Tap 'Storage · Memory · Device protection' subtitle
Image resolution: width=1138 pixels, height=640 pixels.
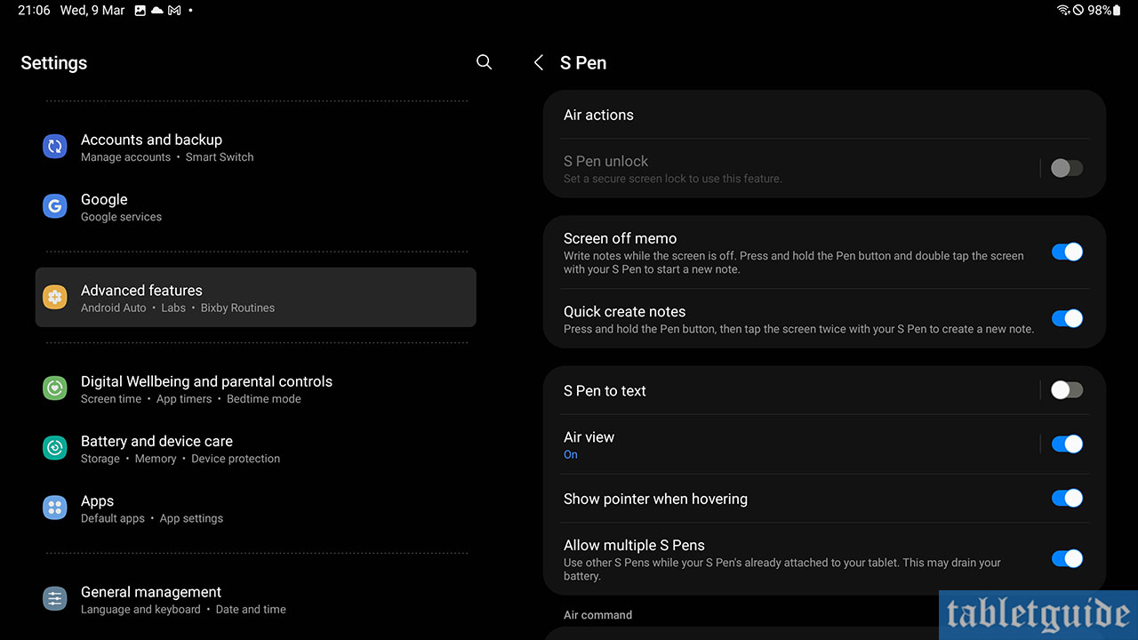(180, 459)
